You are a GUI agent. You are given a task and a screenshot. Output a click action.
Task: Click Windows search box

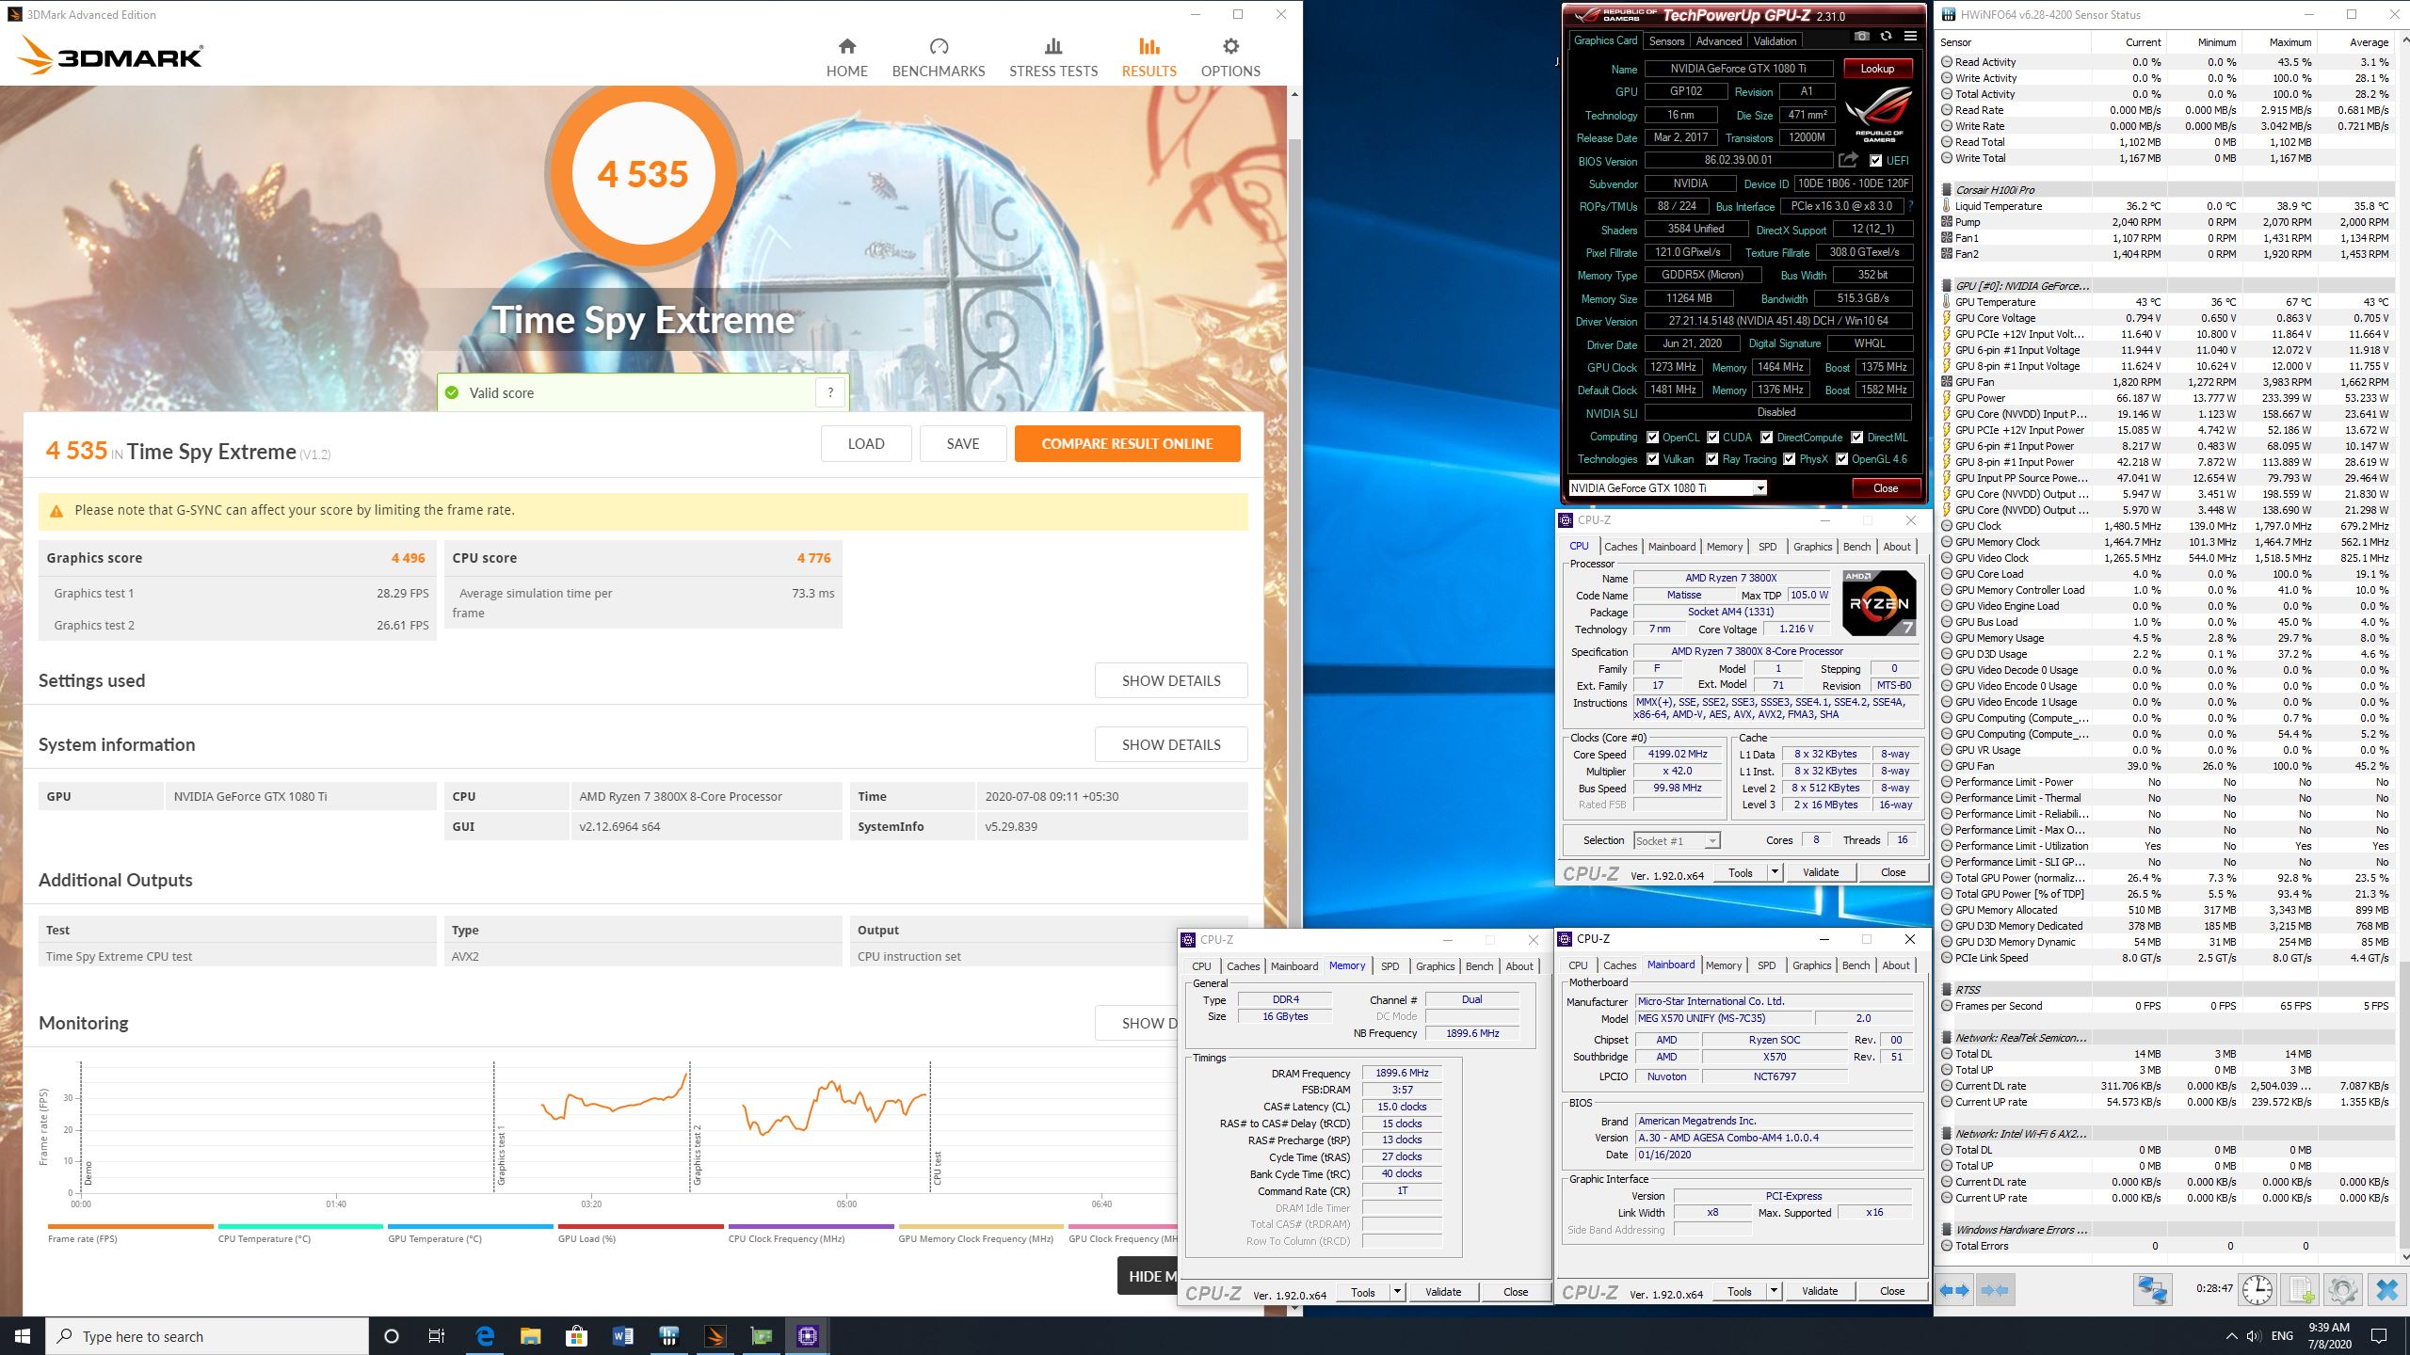click(x=207, y=1336)
